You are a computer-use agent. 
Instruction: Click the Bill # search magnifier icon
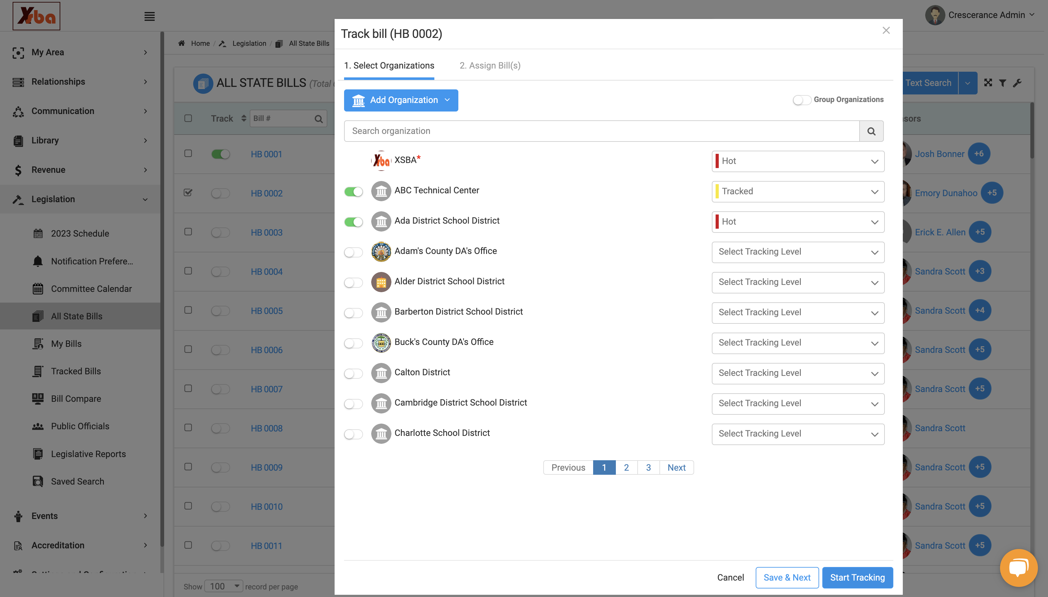tap(318, 119)
